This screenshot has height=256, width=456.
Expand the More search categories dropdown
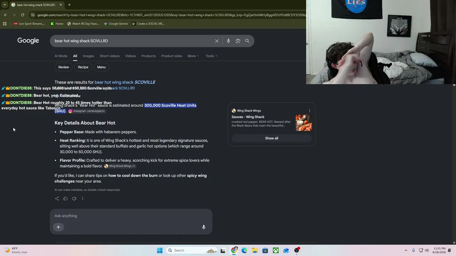coord(193,56)
